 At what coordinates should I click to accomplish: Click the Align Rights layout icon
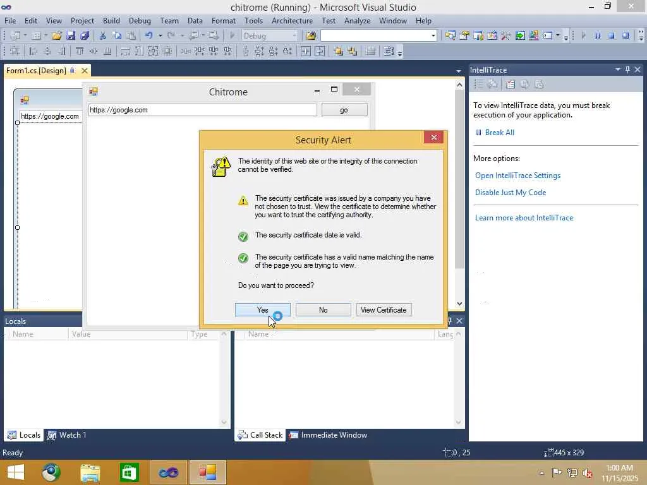click(61, 52)
